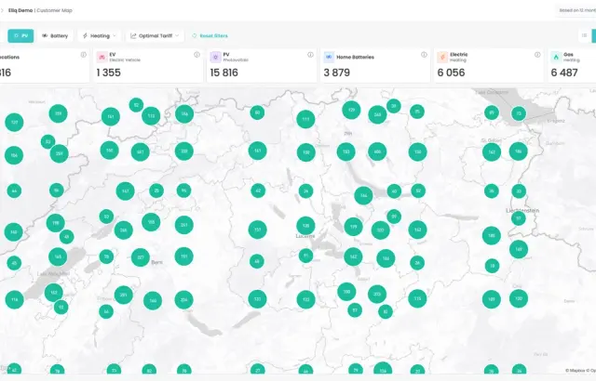Open the Eliq Demo breadcrumb

20,10
